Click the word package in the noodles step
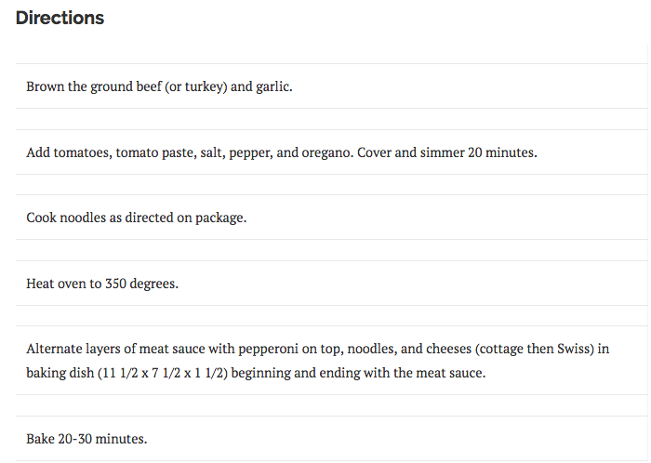The height and width of the screenshot is (463, 651). [x=220, y=218]
